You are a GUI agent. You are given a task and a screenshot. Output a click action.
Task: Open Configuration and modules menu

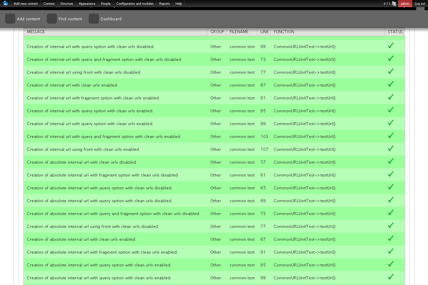coord(135,4)
